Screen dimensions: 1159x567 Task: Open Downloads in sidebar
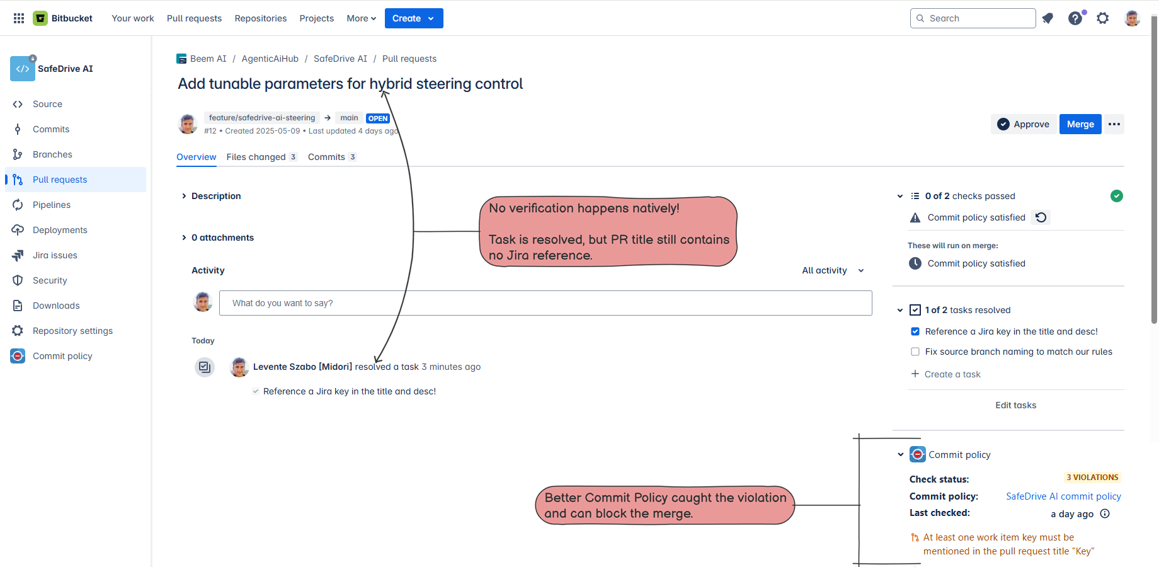(x=76, y=306)
